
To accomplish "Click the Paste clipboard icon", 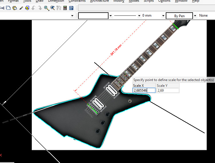I will point(14,8).
